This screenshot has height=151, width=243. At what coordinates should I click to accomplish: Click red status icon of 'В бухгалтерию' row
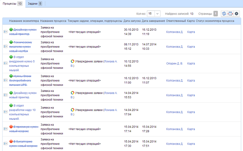[11, 141]
